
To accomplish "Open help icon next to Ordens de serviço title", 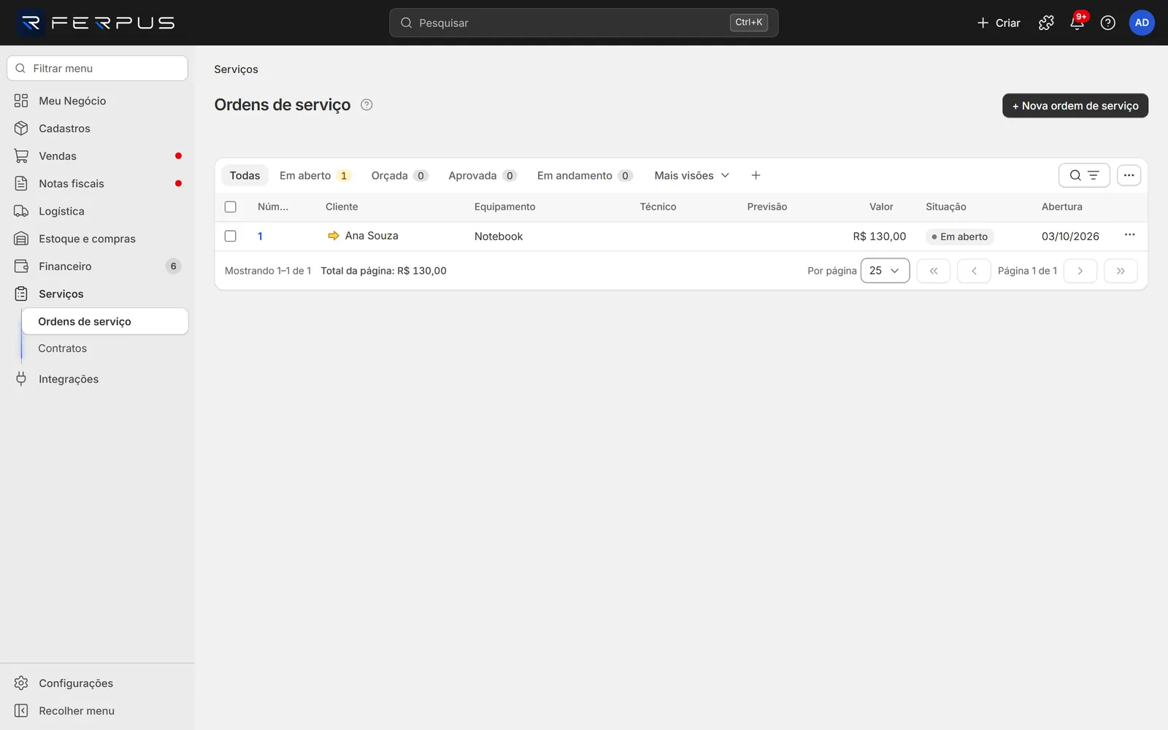I will [366, 104].
